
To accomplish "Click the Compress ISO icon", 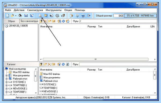I will 46,16.
